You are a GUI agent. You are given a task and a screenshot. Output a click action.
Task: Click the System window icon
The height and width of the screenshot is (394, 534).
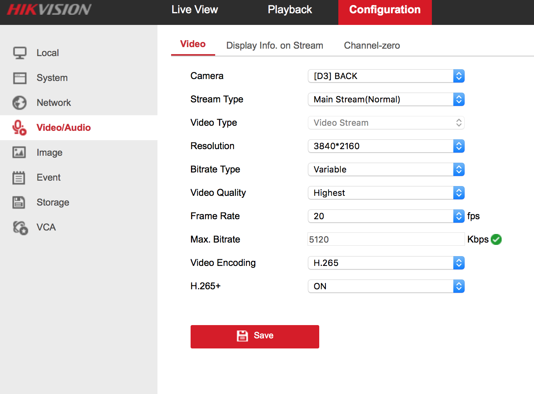[x=19, y=78]
